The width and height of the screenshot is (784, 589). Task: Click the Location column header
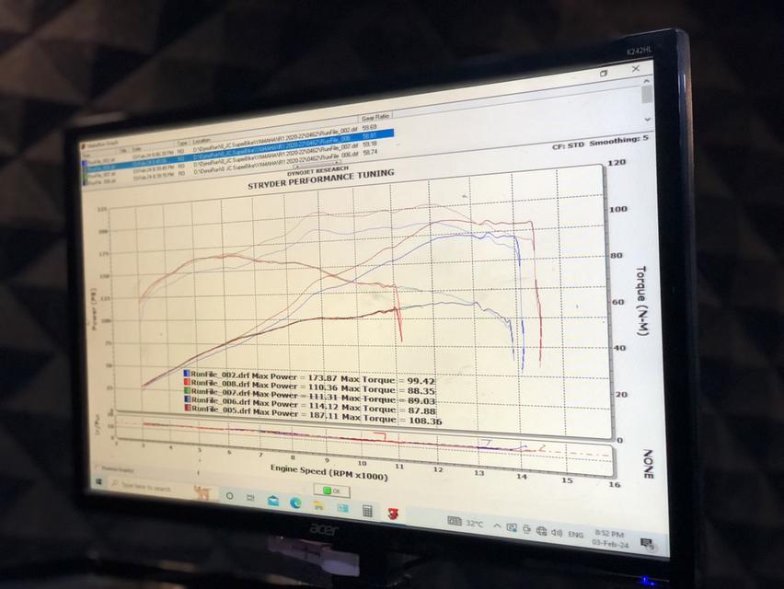click(x=202, y=141)
